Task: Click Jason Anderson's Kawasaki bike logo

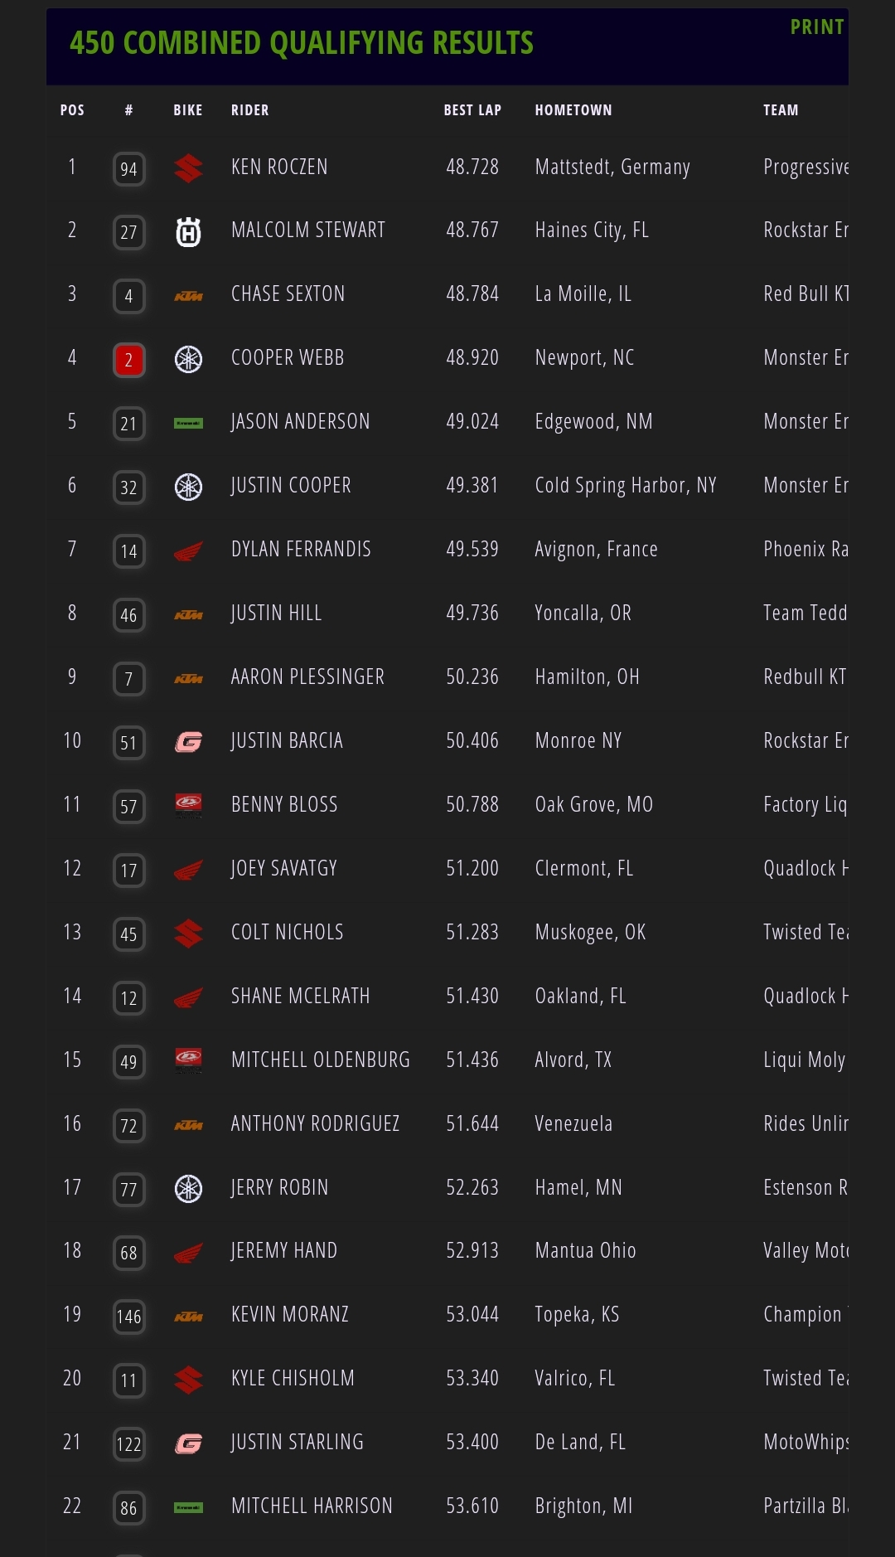Action: [188, 423]
